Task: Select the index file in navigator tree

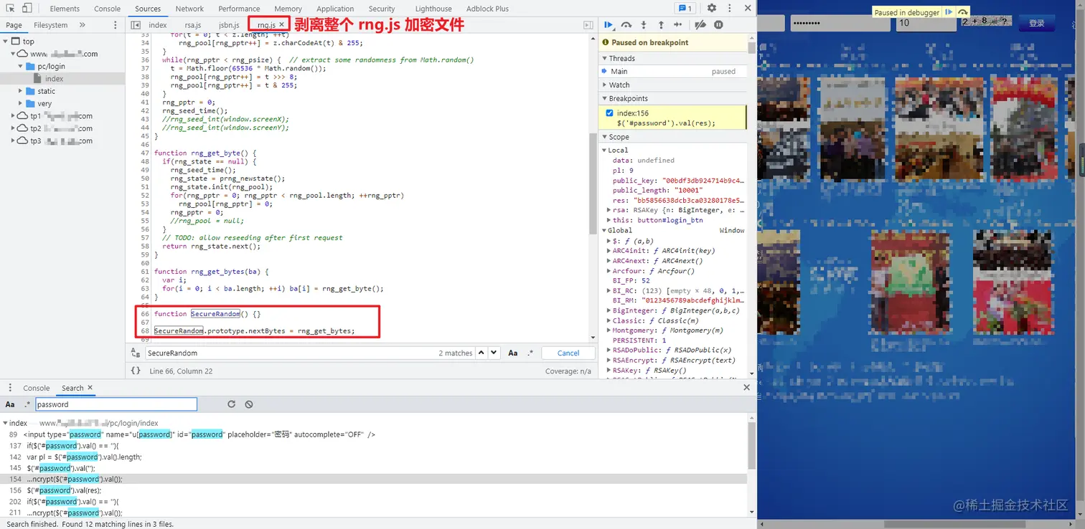Action: pyautogui.click(x=54, y=79)
